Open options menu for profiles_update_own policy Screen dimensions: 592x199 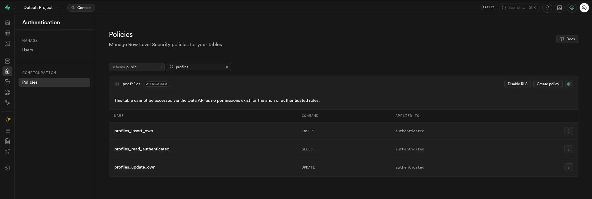[569, 167]
